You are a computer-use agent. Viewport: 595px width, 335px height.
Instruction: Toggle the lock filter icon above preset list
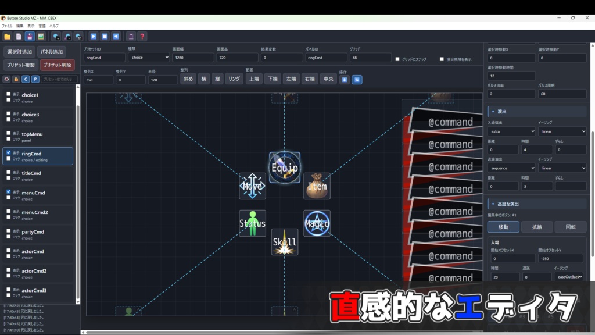(x=16, y=79)
